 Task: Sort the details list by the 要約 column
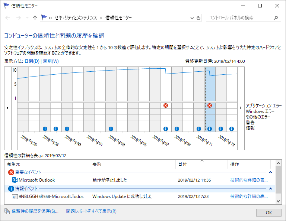(133, 164)
